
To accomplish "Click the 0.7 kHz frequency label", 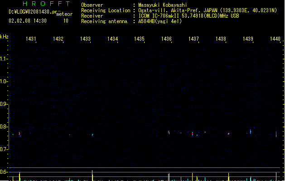I will 4,149.
